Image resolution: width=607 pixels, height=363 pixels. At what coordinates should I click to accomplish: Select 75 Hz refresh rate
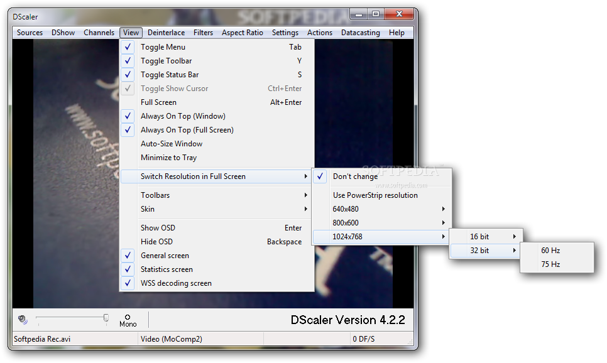[557, 264]
